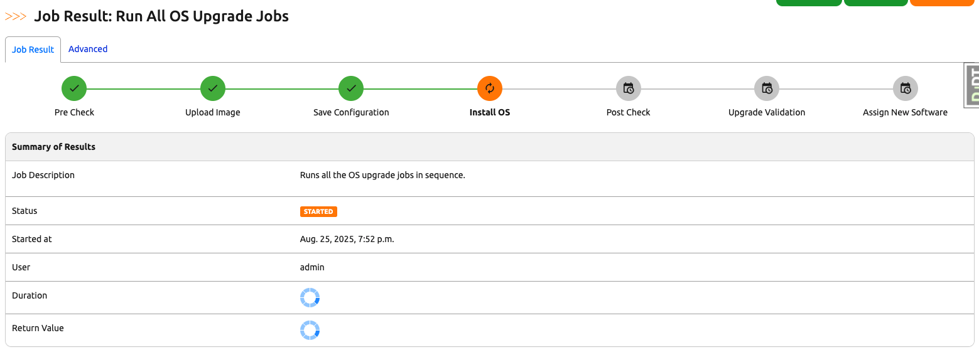Select the Assign New Software calendar icon
This screenshot has height=360, width=979.
point(906,88)
